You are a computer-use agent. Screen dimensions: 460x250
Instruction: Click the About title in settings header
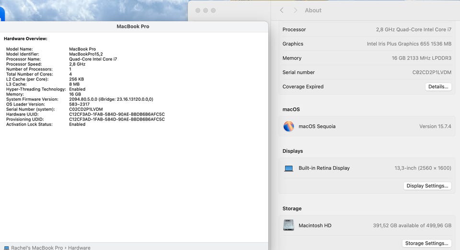click(313, 10)
